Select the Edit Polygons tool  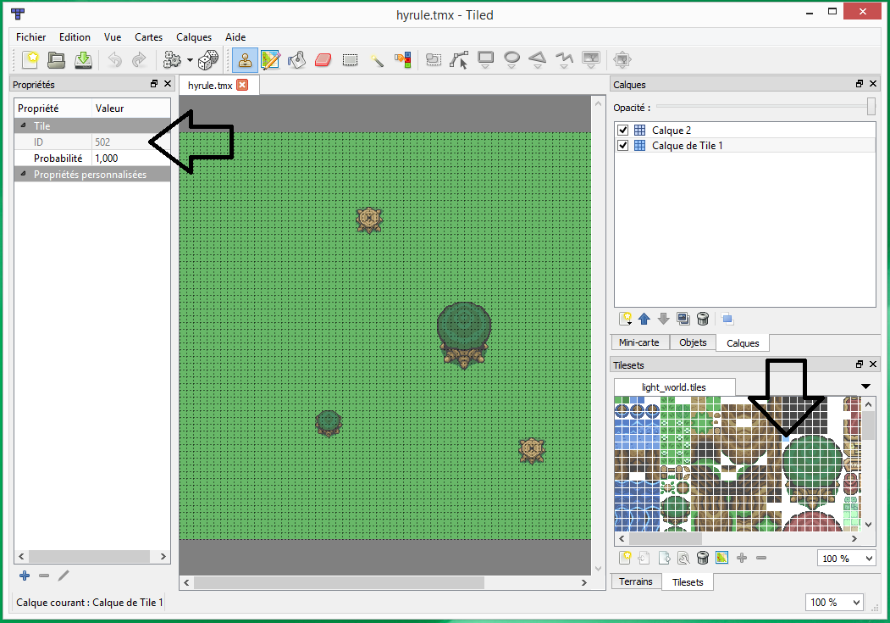(459, 59)
